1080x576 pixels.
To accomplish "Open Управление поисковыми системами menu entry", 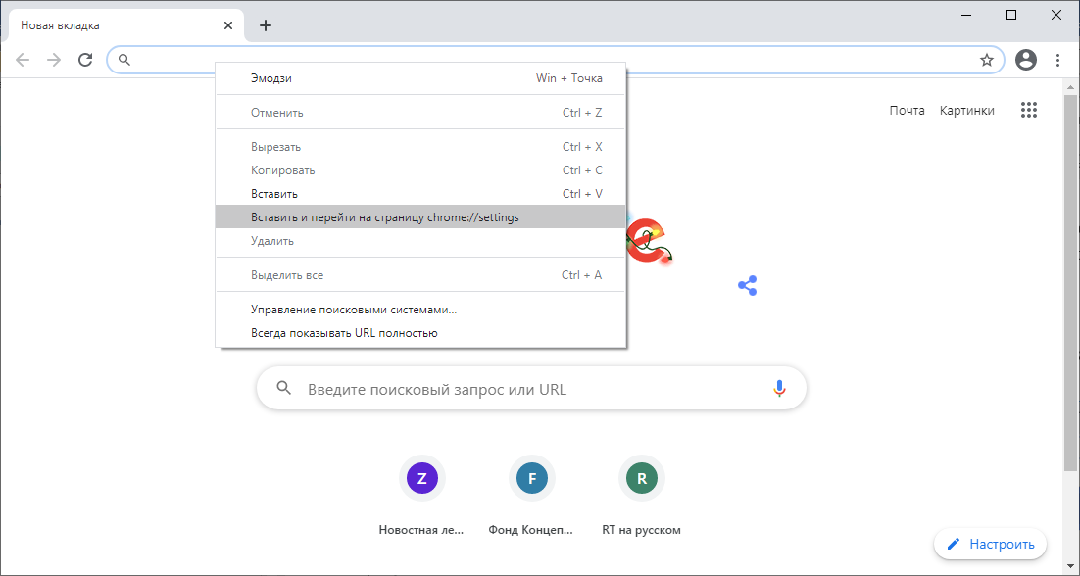I will (x=354, y=310).
